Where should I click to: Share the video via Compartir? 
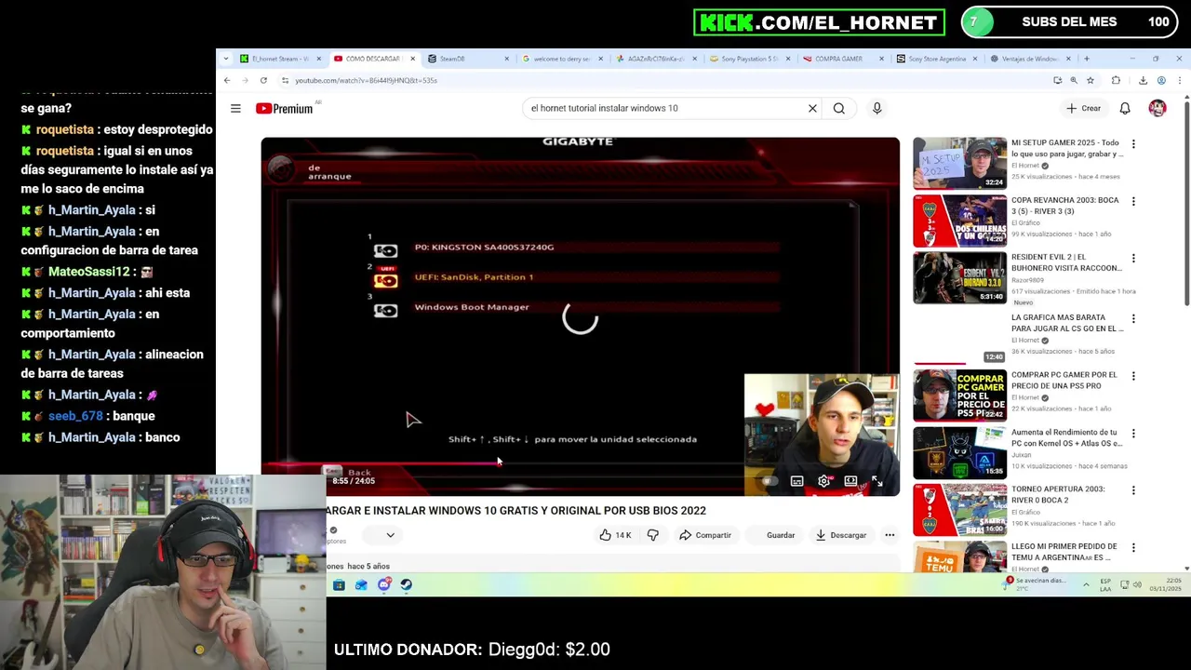click(704, 535)
